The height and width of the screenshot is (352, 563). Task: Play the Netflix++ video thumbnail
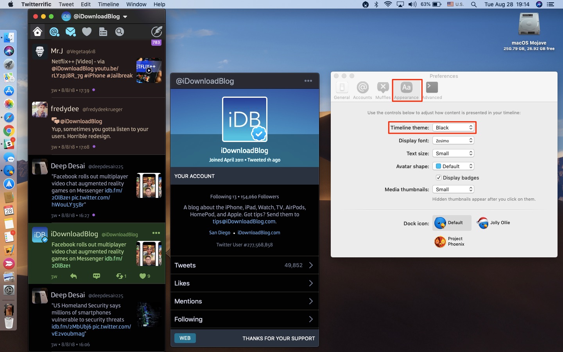(x=149, y=70)
